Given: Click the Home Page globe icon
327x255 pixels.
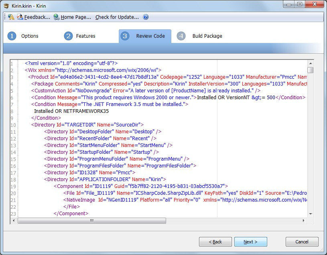Looking at the screenshot, I should pos(56,17).
